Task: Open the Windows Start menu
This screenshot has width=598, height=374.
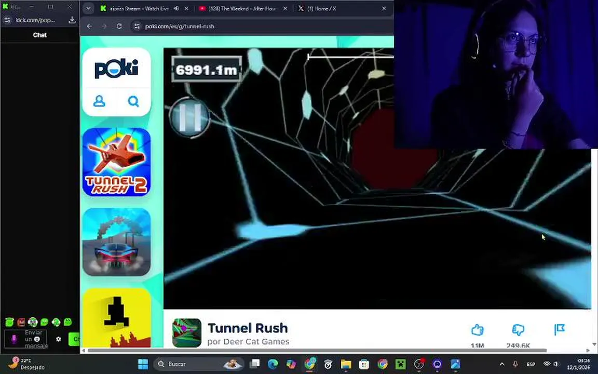Action: tap(143, 364)
